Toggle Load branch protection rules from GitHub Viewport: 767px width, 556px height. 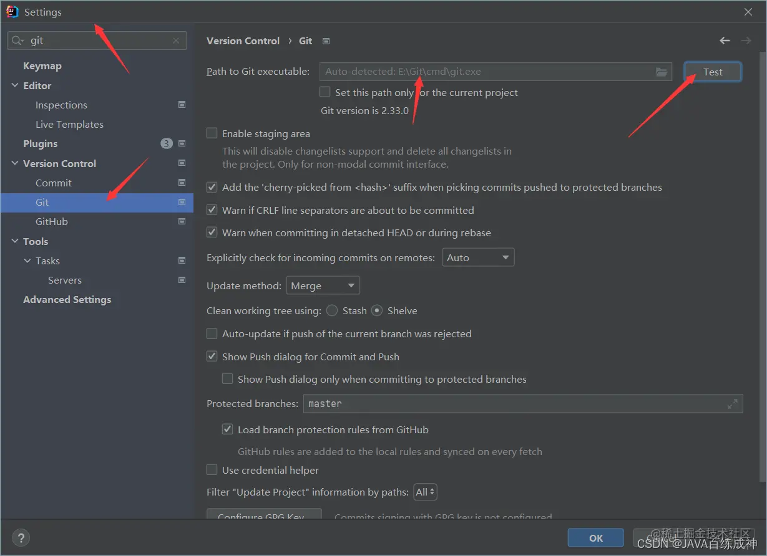click(x=228, y=429)
